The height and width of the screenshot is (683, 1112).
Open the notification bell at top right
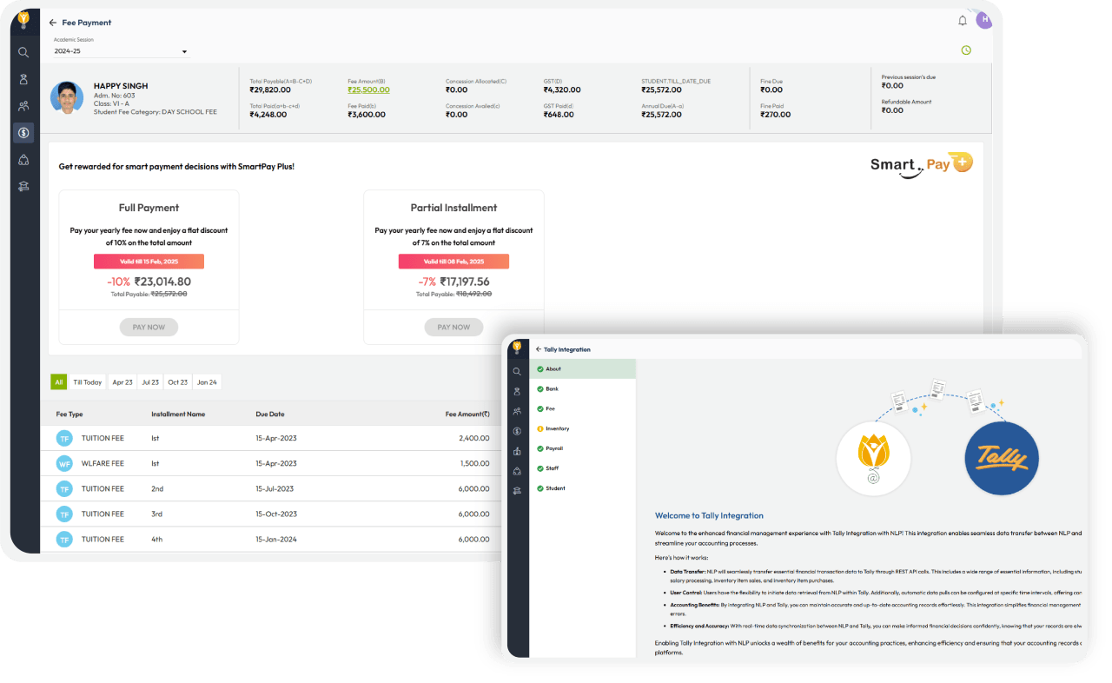pos(963,20)
